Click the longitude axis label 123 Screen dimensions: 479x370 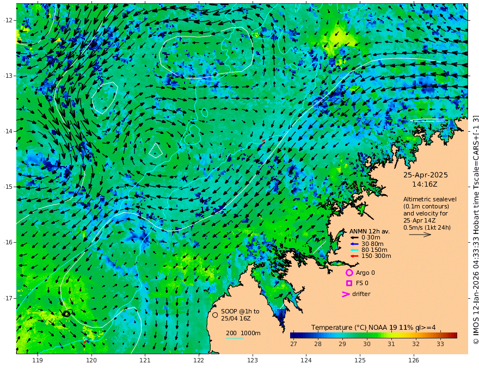pyautogui.click(x=253, y=360)
